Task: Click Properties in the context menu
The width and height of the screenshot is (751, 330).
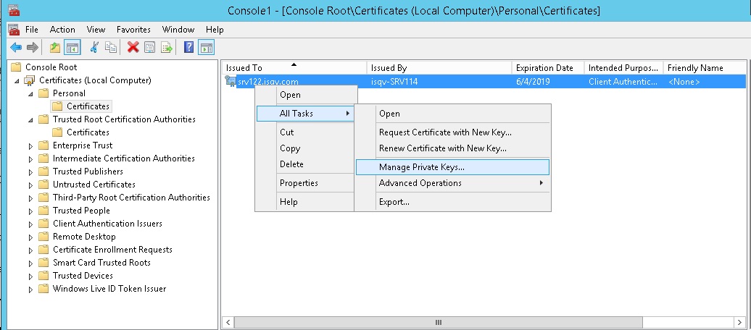Action: coord(299,183)
